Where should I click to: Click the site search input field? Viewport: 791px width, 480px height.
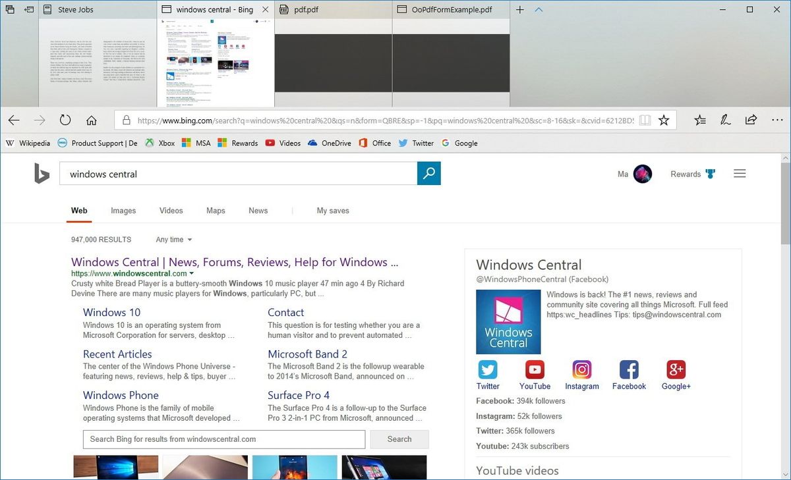(x=224, y=439)
